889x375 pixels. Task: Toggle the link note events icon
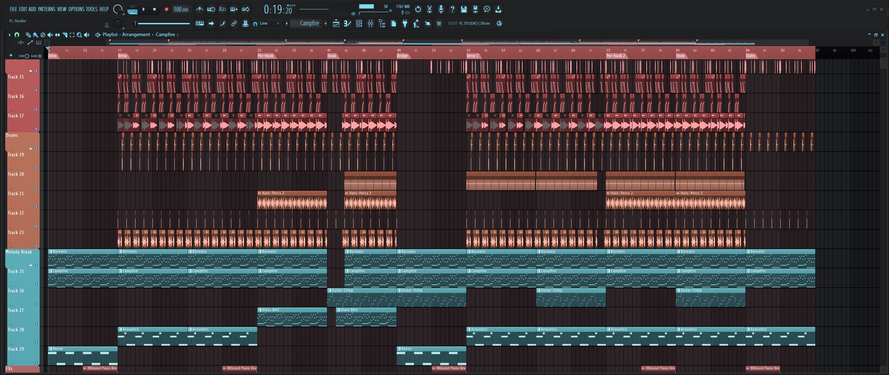pyautogui.click(x=234, y=23)
